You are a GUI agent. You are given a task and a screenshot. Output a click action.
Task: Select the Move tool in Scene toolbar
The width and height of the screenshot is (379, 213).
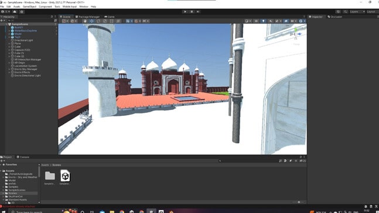(x=91, y=21)
